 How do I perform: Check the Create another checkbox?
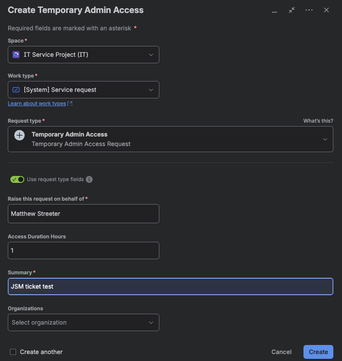pos(13,352)
